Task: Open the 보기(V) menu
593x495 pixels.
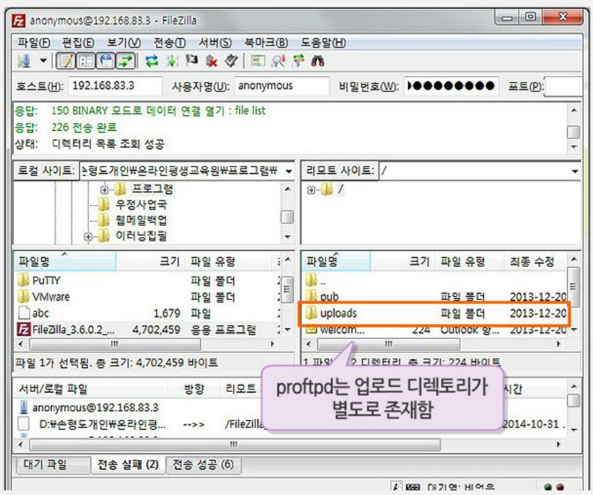Action: pos(123,42)
